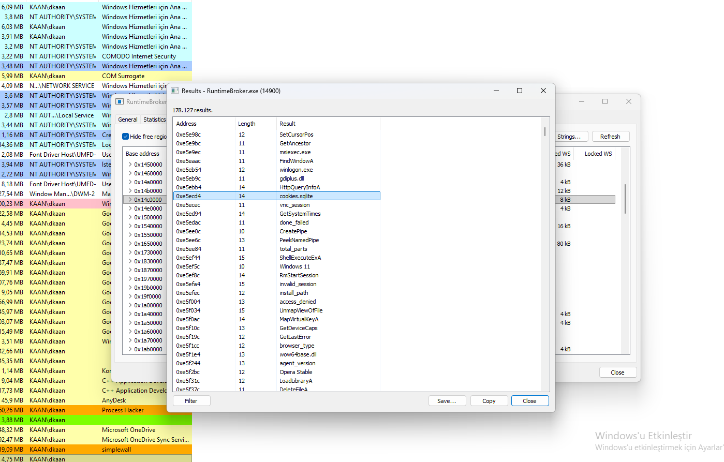Viewport: 724px width, 462px height.
Task: Select the Microsoft OneDrive Sync Service row
Action: click(96, 440)
